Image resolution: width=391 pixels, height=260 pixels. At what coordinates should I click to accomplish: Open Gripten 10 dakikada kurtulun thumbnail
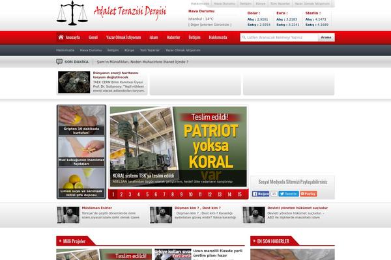(81, 120)
